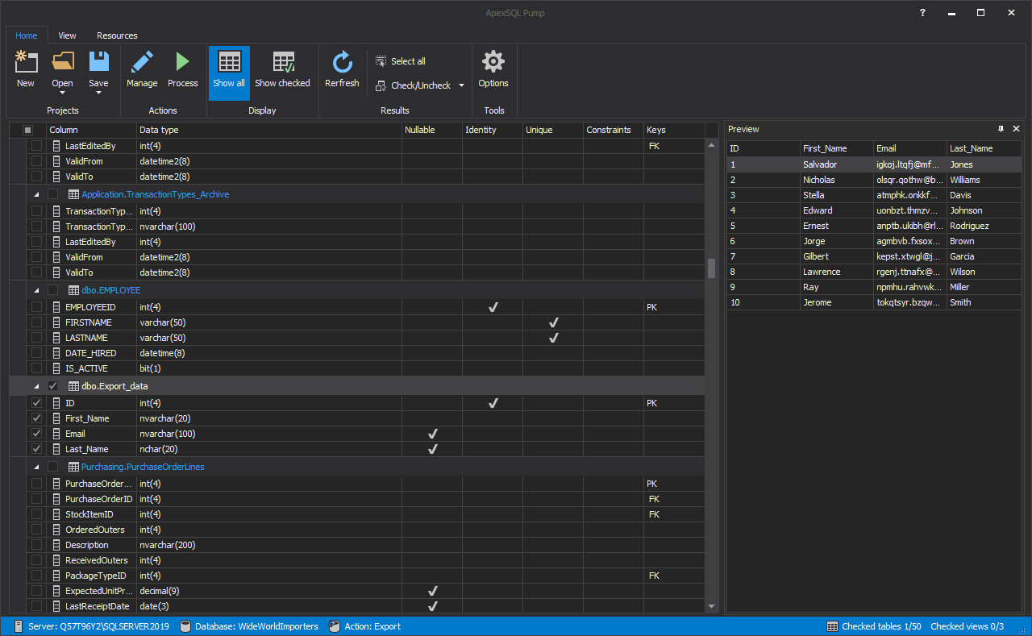The width and height of the screenshot is (1032, 636).
Task: Click grid scrollbar up arrow
Action: [x=712, y=145]
